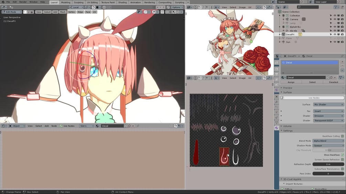Unlink the Decal material with X icon
This screenshot has width=346, height=194.
click(335, 77)
